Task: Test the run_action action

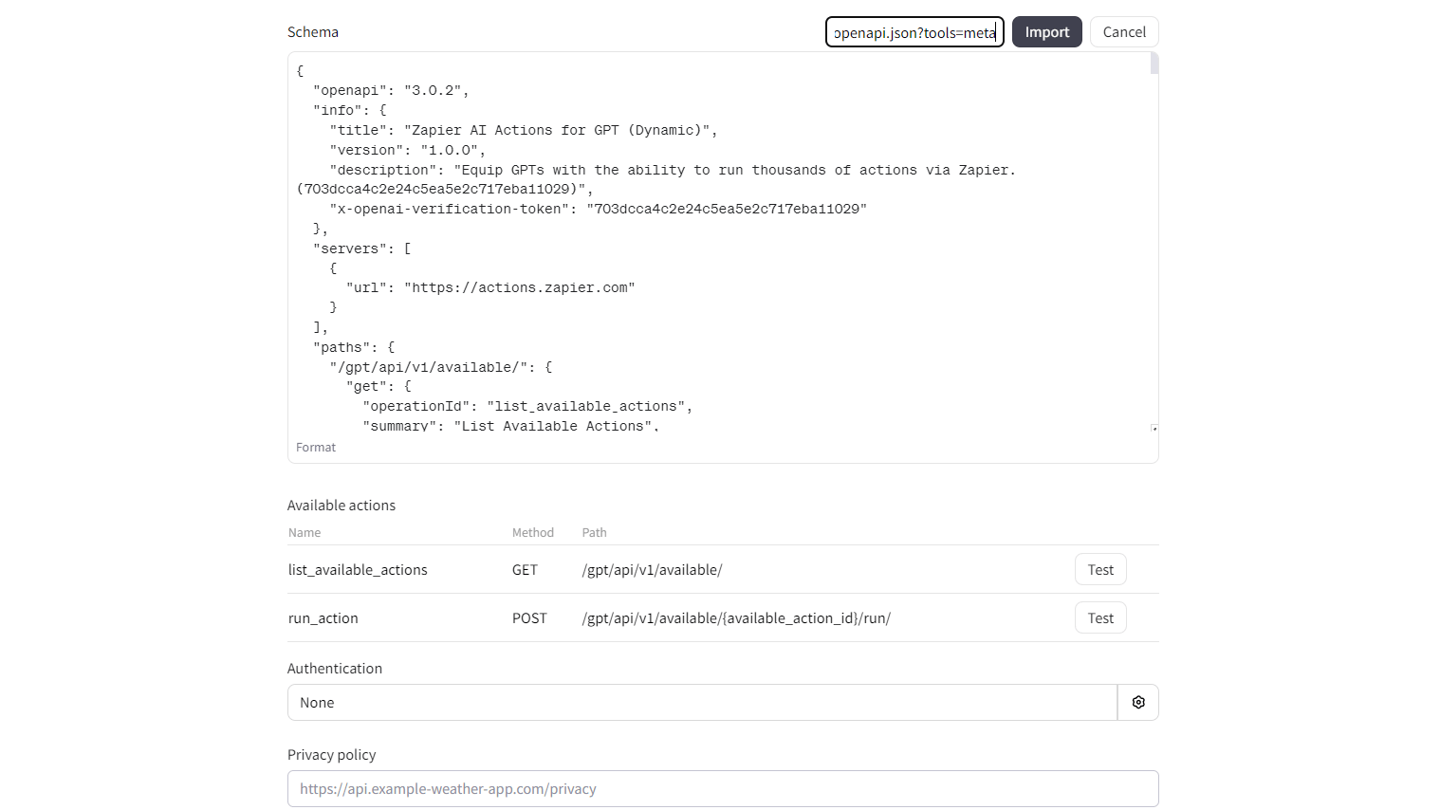Action: click(1100, 618)
